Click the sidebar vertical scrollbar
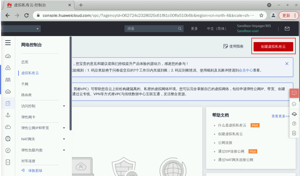Screen dimensions: 300x176 click(x=71, y=83)
